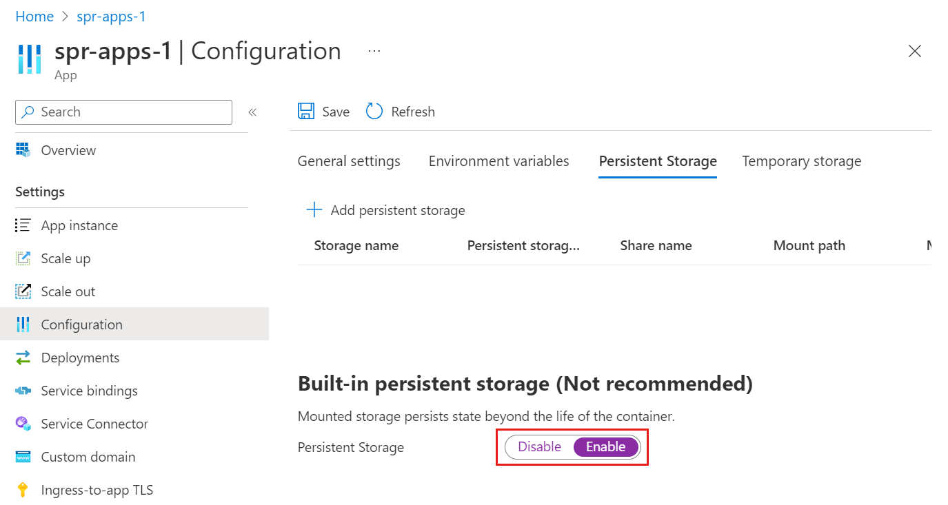
Task: Open the Overview page for spr-apps-1
Action: pos(67,150)
